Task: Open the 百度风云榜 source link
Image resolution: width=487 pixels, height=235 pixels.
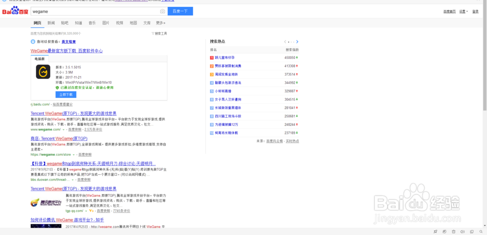Action: [x=275, y=141]
